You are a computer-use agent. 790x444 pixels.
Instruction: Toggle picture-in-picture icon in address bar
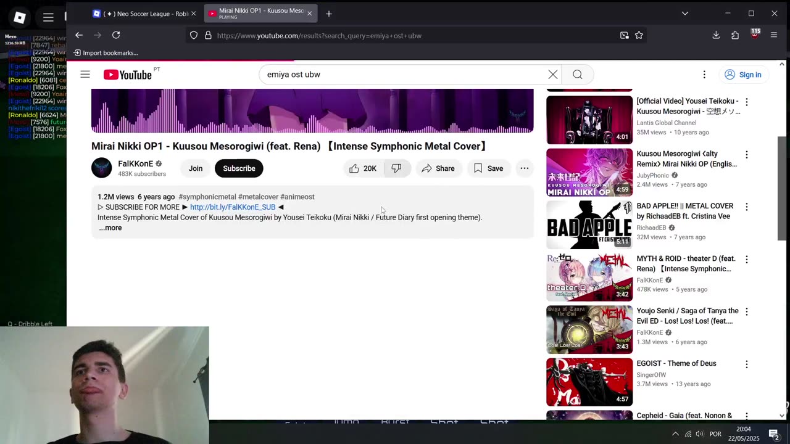click(625, 35)
